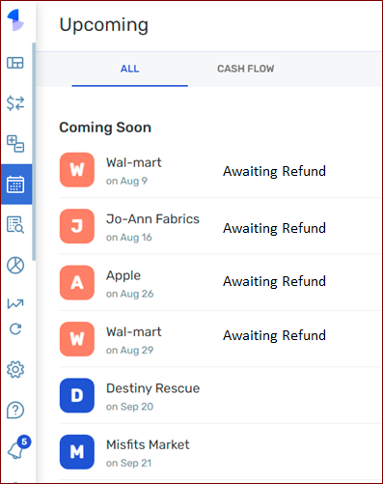Click the Coming Soon heading

(x=105, y=128)
